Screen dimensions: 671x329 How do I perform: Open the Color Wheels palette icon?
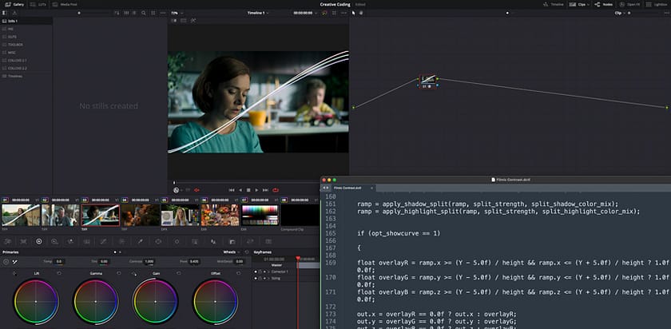click(39, 241)
